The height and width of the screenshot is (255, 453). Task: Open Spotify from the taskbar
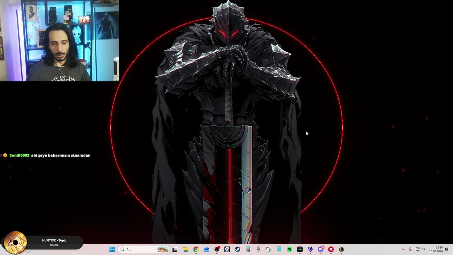tap(289, 249)
